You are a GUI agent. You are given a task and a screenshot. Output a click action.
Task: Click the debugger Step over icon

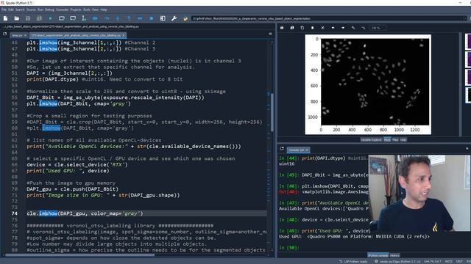(107, 18)
